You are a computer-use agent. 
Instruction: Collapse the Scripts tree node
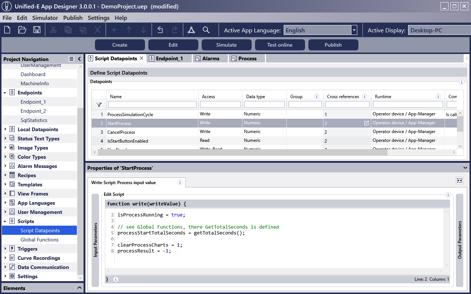(x=5, y=222)
